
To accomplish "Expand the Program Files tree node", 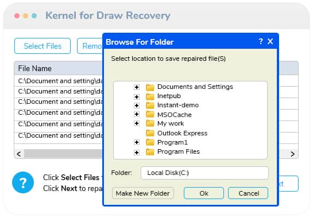I will [137, 153].
